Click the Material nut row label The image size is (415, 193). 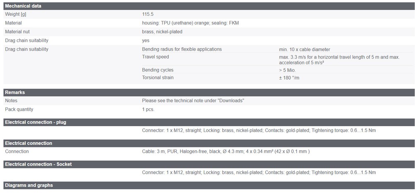(x=17, y=32)
